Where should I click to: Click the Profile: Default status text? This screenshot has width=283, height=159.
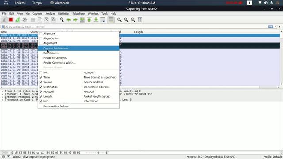pyautogui.click(x=272, y=157)
